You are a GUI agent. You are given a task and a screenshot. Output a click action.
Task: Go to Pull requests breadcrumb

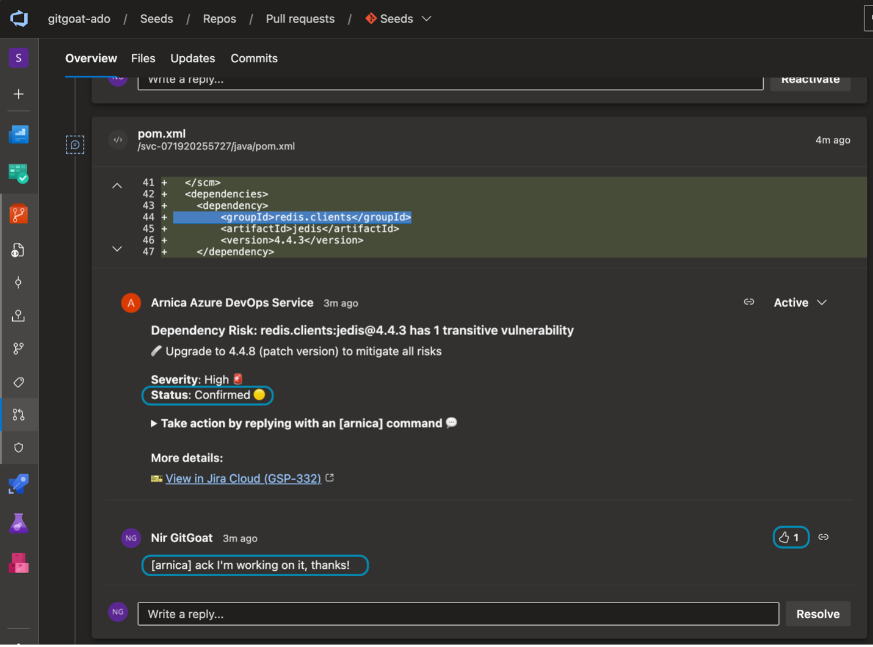[x=300, y=19]
